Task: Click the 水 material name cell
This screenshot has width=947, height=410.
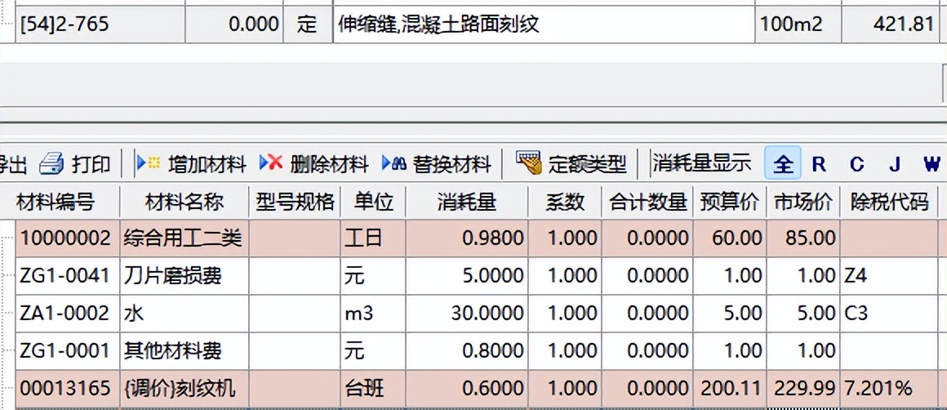Action: pos(185,314)
